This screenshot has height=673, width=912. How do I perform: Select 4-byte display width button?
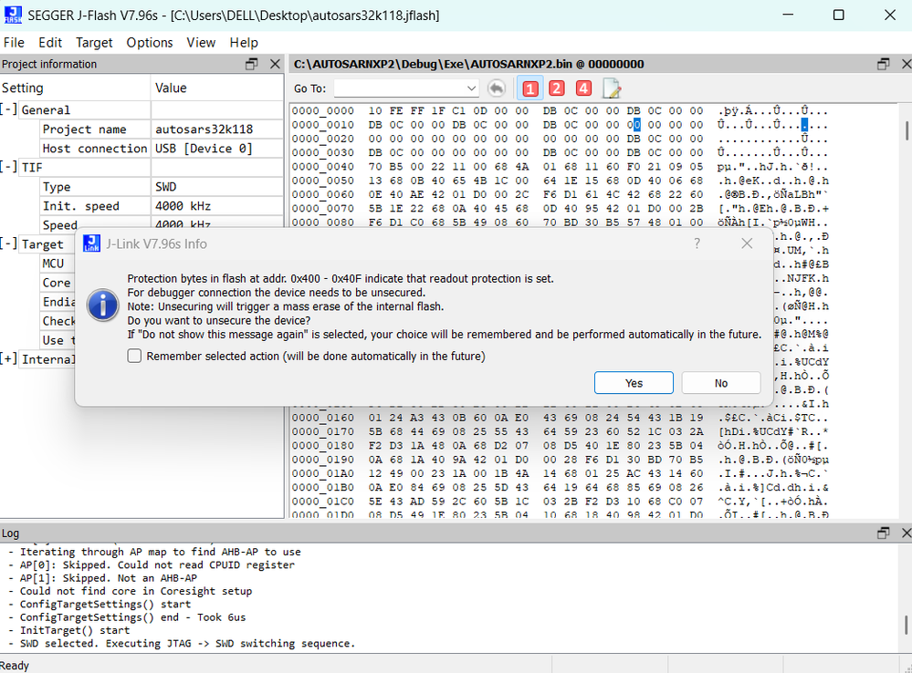pyautogui.click(x=583, y=88)
